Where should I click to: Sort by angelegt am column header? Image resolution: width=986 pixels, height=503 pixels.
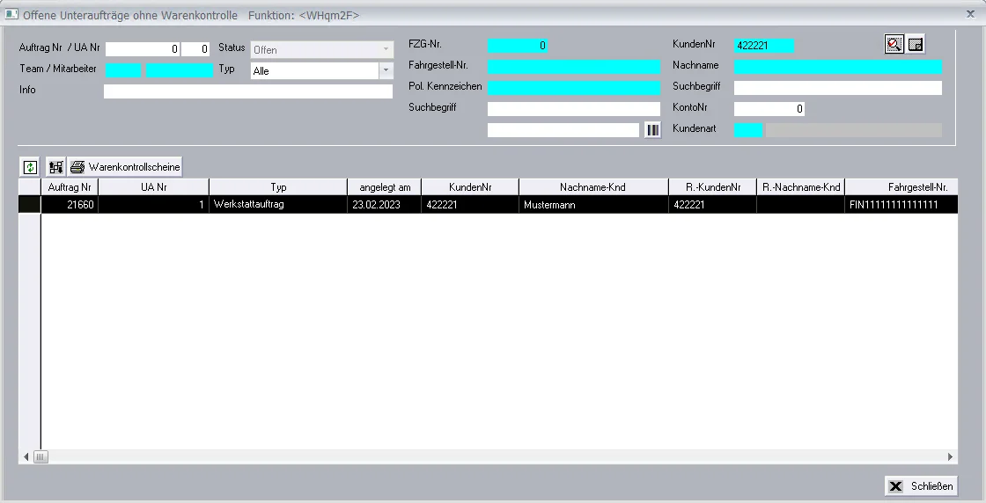pos(384,187)
